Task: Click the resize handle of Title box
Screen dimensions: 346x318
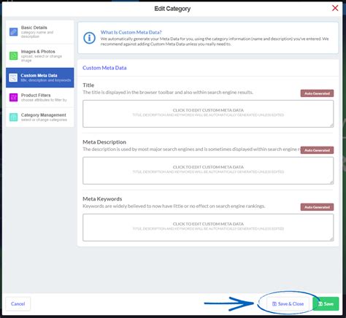Action: [331, 125]
